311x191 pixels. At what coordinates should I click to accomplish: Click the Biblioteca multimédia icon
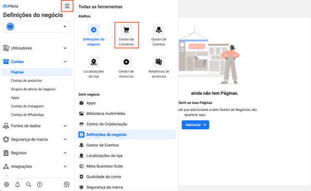(81, 114)
